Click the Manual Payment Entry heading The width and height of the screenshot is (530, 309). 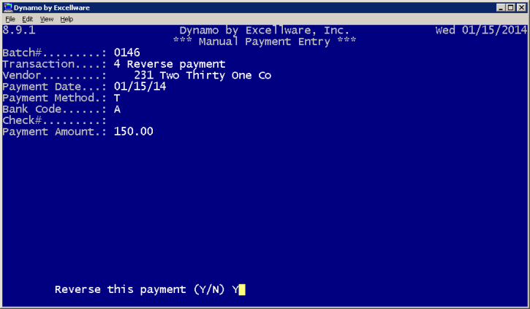tap(265, 42)
